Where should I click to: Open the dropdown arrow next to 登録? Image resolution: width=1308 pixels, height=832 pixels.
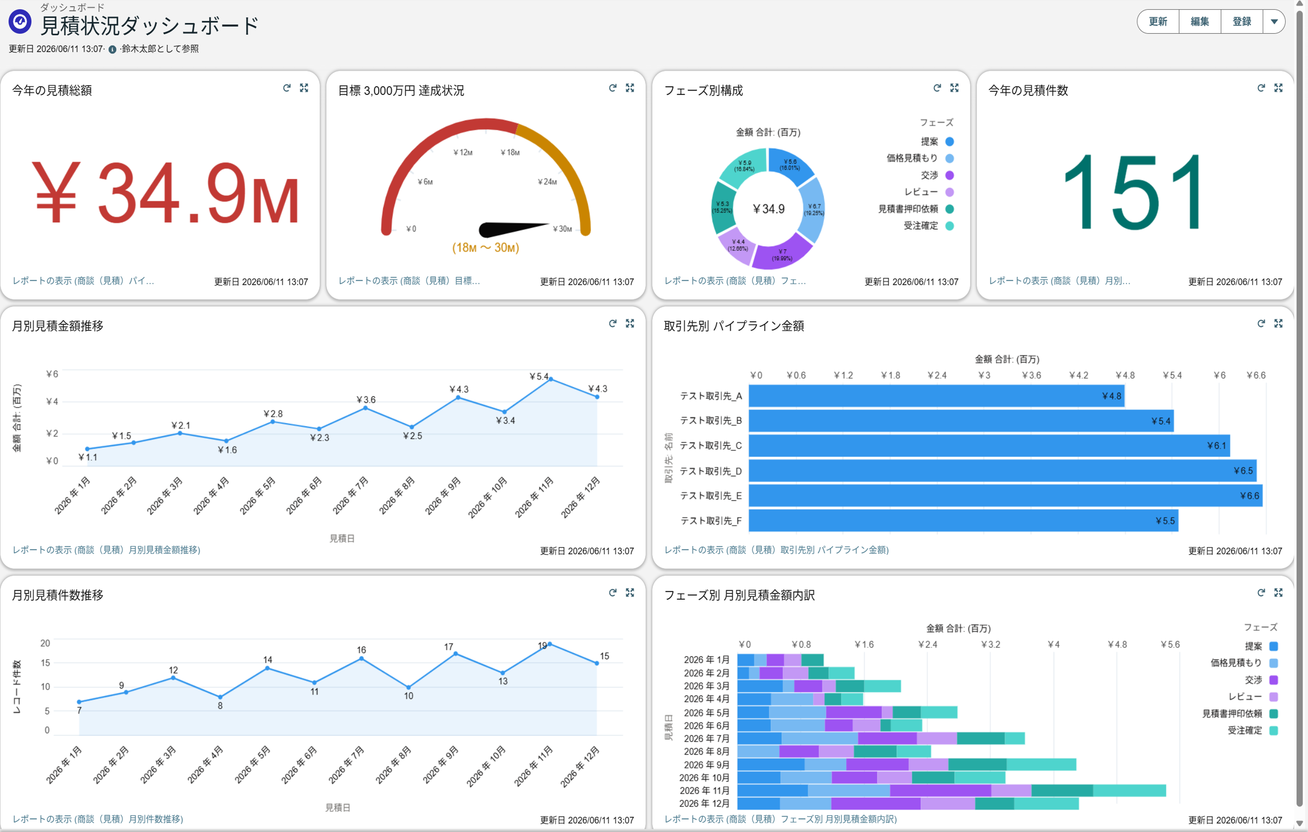[x=1274, y=22]
